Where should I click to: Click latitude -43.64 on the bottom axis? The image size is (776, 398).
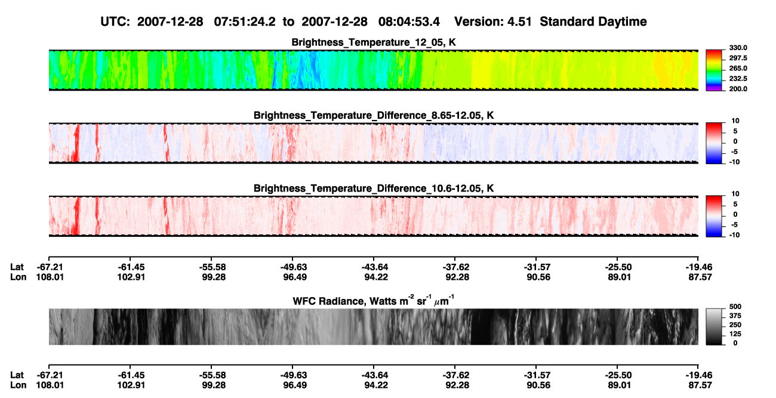point(375,375)
